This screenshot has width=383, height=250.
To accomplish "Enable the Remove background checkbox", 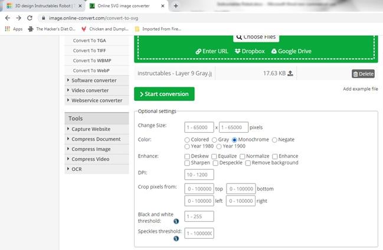I will (248, 163).
